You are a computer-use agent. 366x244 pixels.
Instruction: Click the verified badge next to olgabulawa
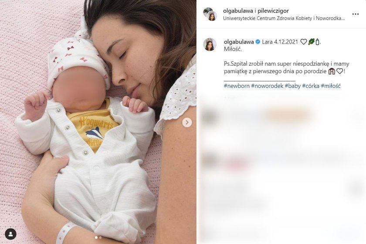point(258,42)
